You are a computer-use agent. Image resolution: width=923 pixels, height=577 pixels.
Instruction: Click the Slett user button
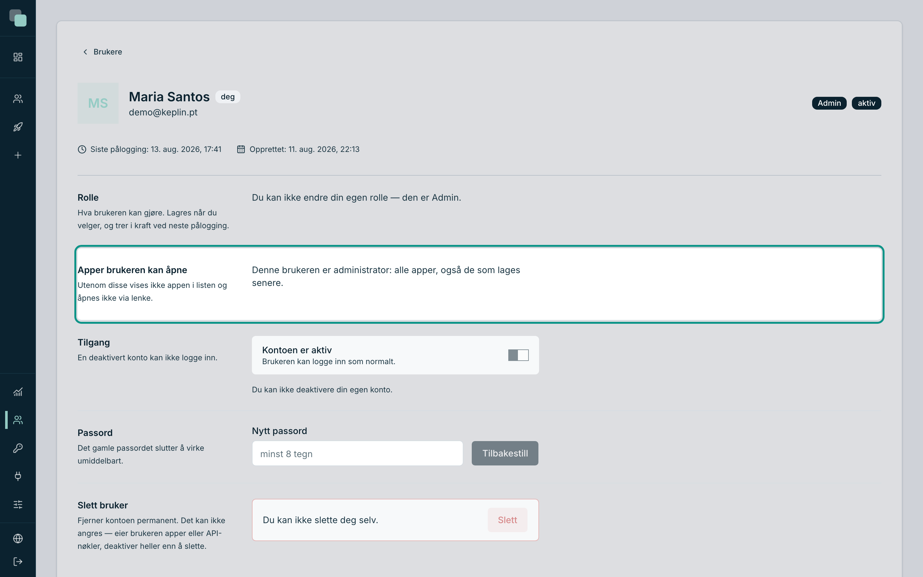pyautogui.click(x=507, y=520)
